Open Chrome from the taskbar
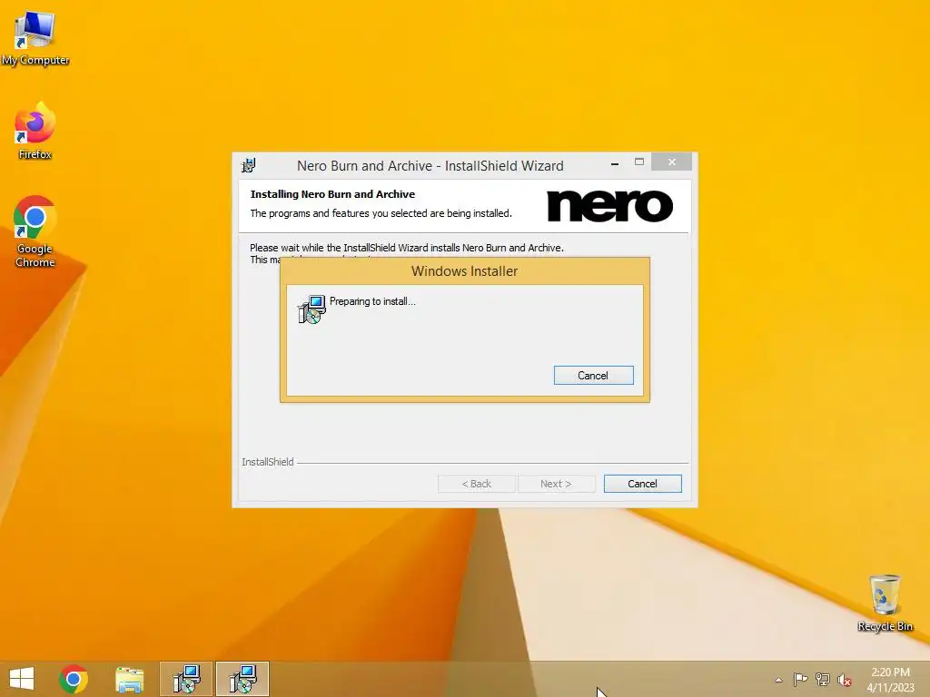The image size is (930, 697). (74, 679)
